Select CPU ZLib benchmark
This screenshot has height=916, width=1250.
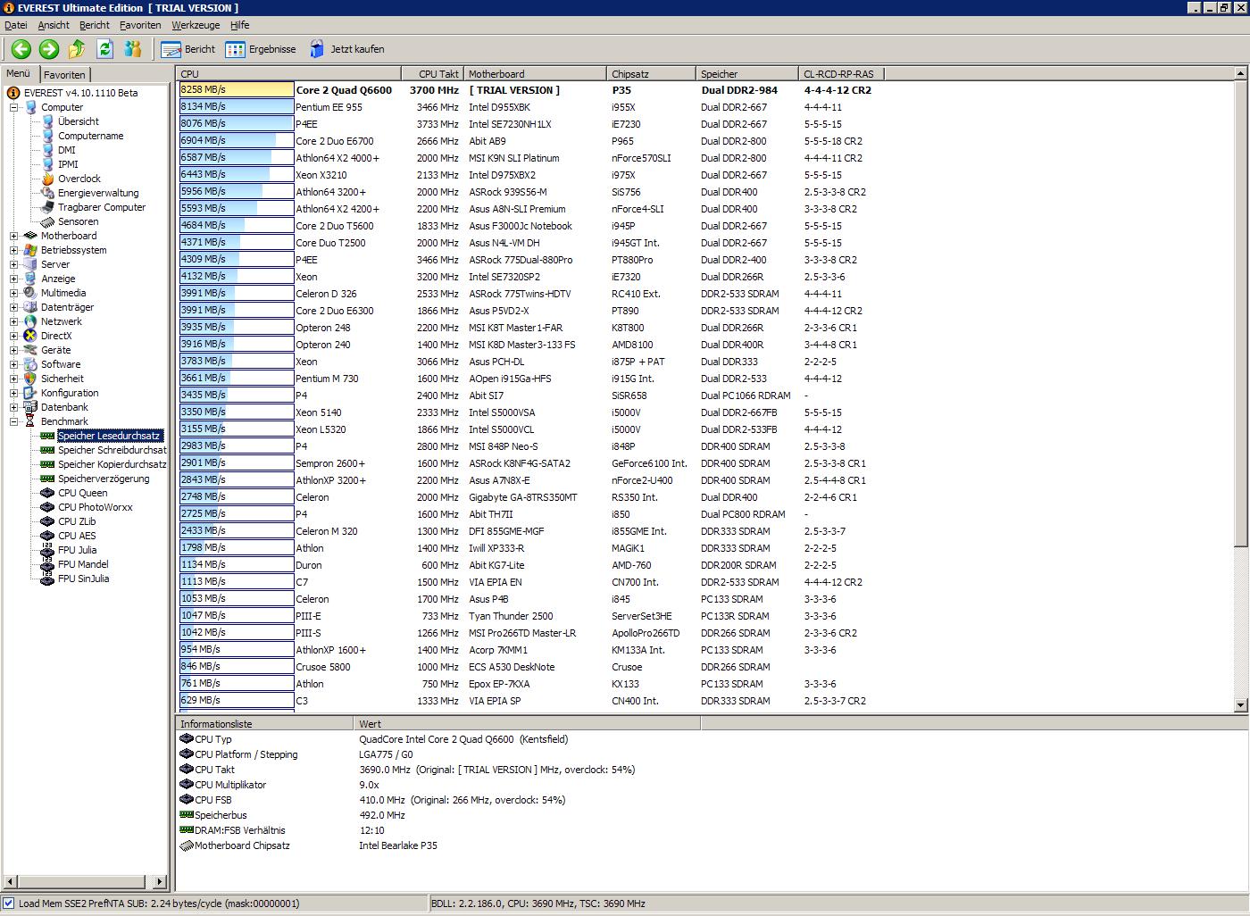coord(77,521)
